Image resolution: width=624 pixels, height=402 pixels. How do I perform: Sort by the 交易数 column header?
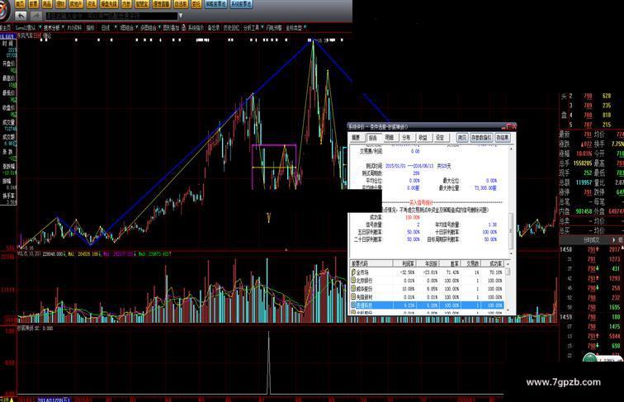(472, 263)
